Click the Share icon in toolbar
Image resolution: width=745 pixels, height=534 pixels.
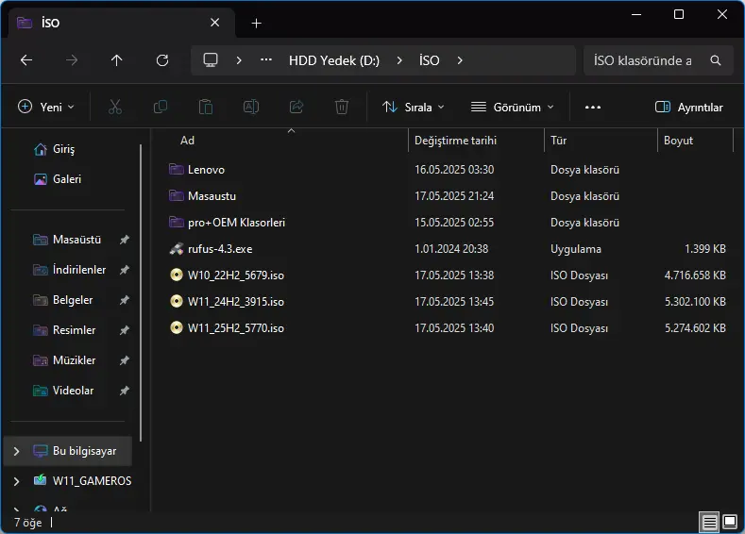(296, 107)
